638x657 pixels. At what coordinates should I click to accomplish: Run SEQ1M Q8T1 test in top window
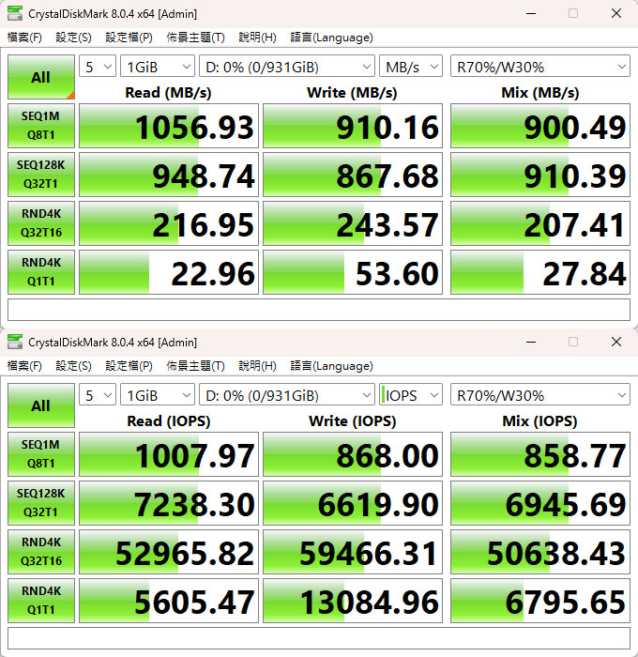coord(41,126)
